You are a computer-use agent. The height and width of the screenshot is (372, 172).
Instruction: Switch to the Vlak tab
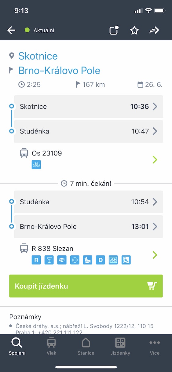tap(51, 346)
